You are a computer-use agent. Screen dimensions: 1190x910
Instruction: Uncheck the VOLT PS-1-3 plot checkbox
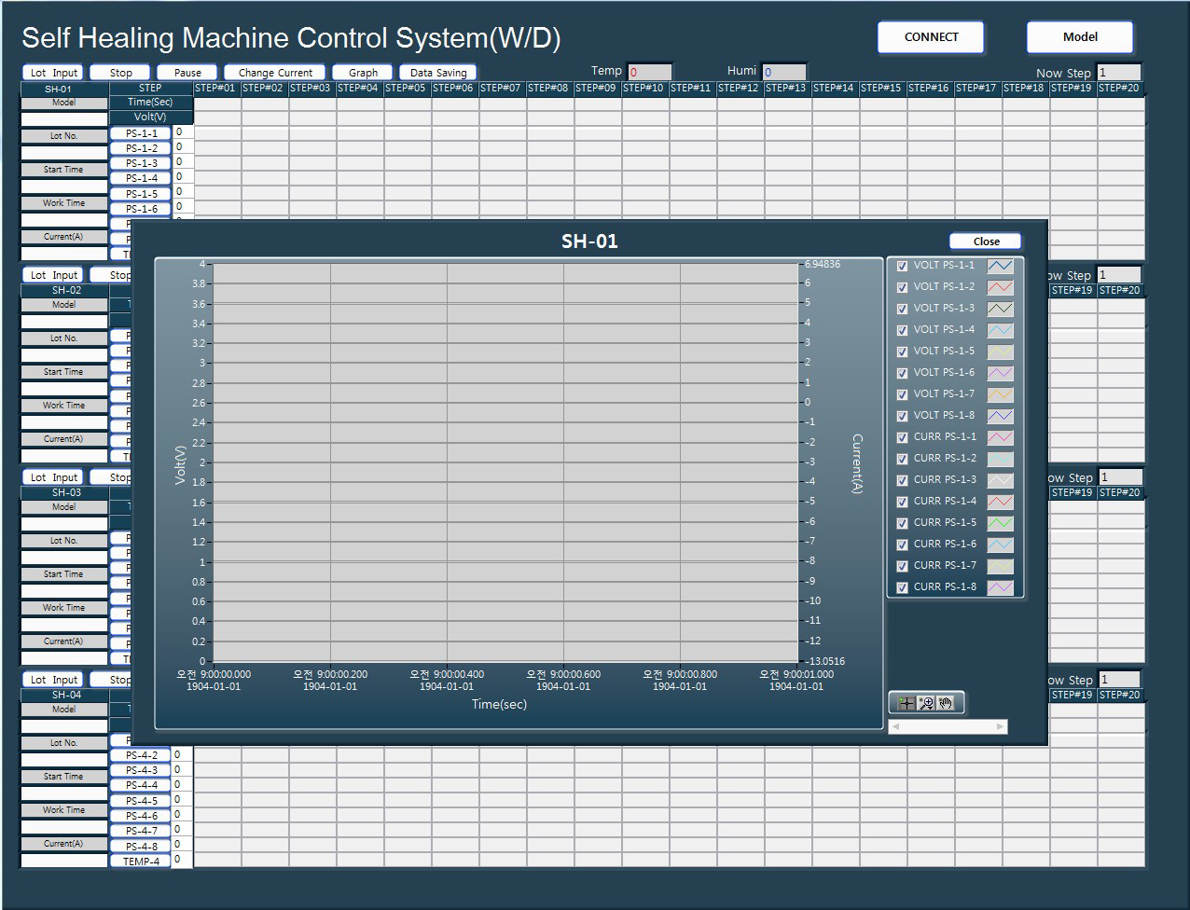[902, 309]
